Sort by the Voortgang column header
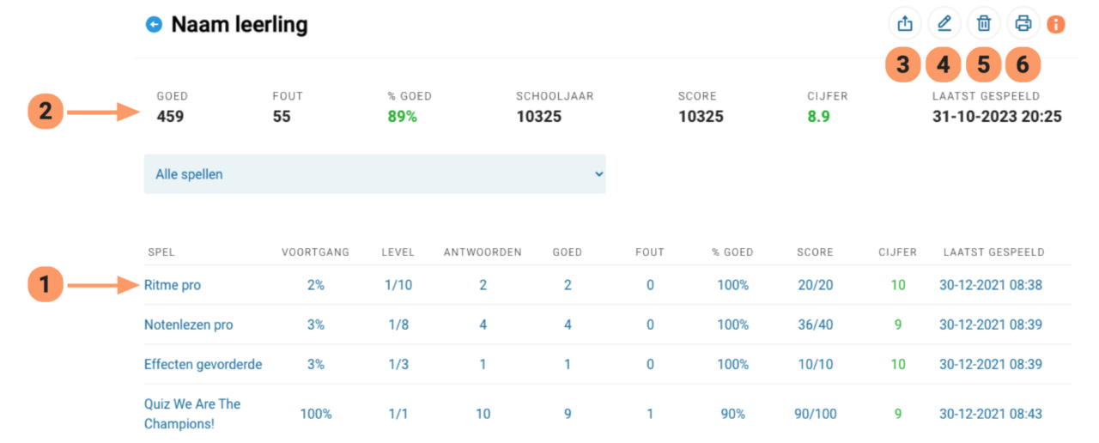 pos(315,252)
